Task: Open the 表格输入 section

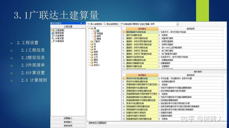Action: (x=68, y=122)
